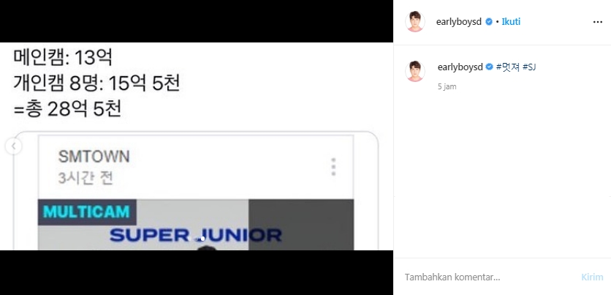Screen dimensions: 611x295
Task: Select the white carousel indicator dot
Action: pyautogui.click(x=202, y=239)
